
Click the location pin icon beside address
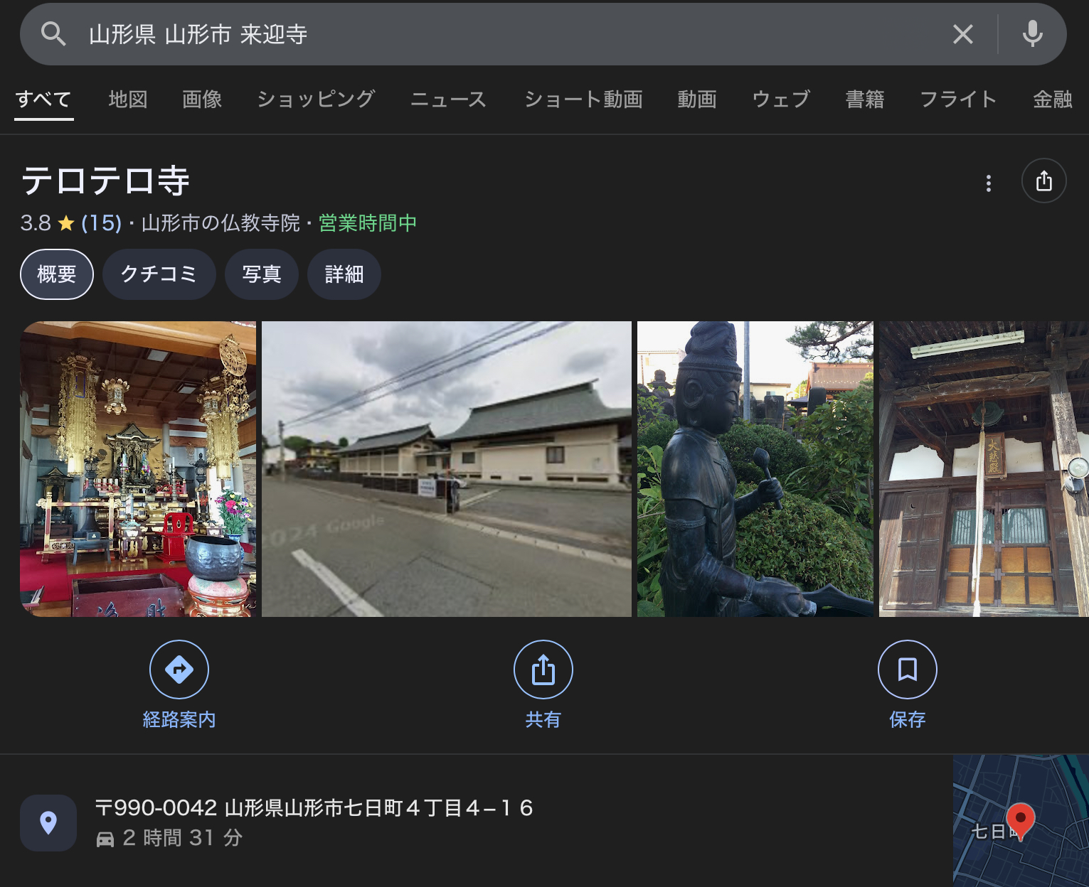click(48, 822)
